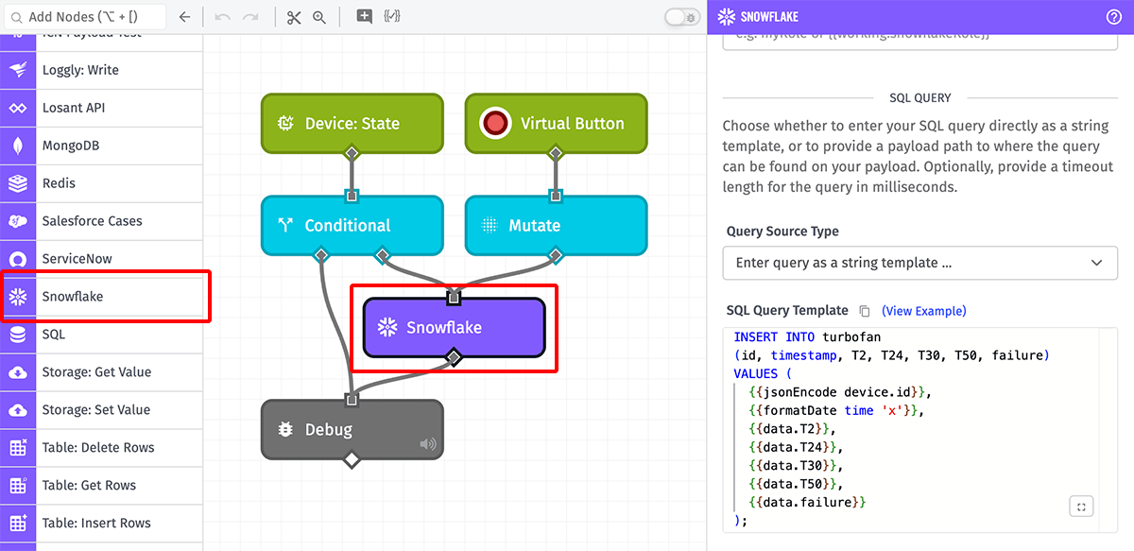Click the Virtual Button node's output port
This screenshot has width=1134, height=551.
[556, 153]
